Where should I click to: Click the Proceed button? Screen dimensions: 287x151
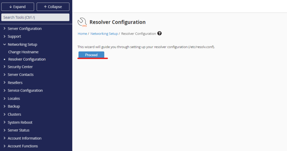[91, 55]
